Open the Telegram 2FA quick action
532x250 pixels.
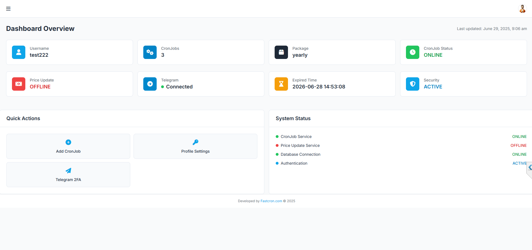68,175
